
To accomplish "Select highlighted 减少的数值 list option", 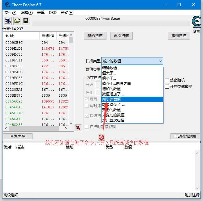I will click(x=132, y=99).
